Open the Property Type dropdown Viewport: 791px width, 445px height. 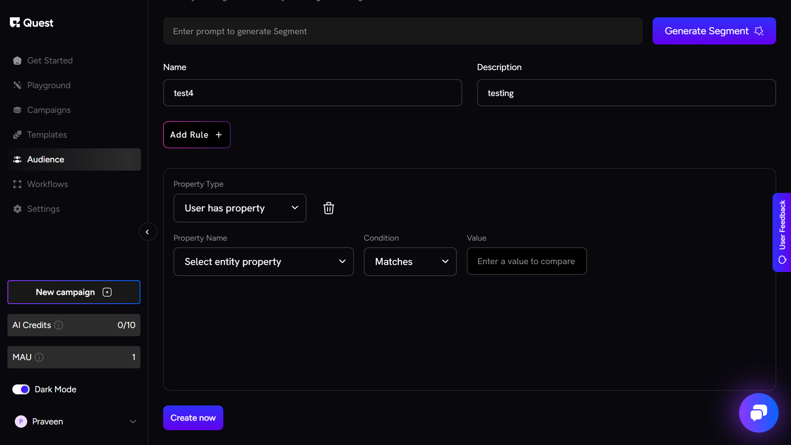[240, 208]
